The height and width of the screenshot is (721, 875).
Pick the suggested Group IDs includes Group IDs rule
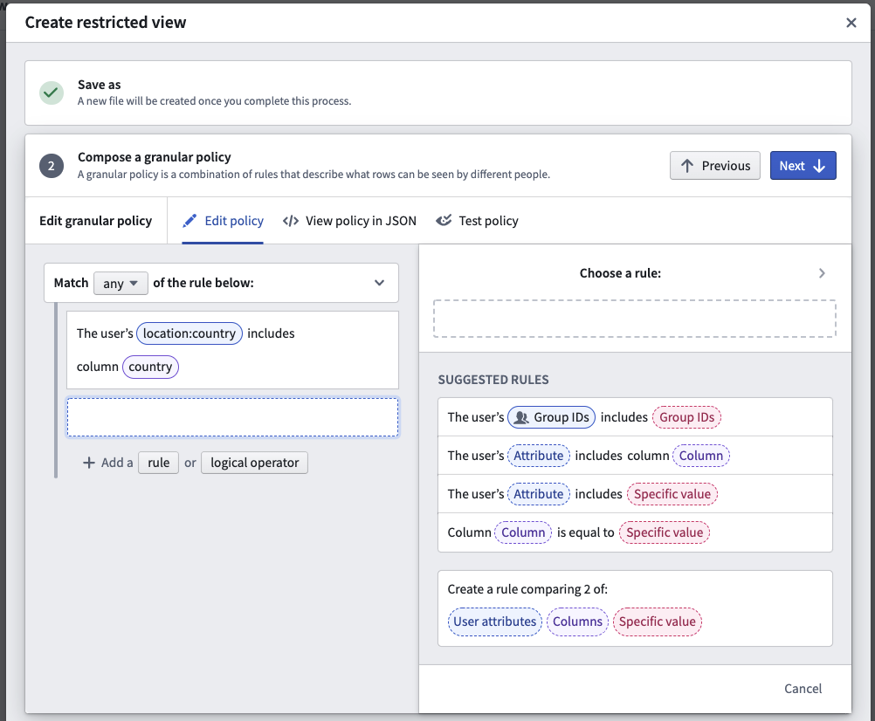[635, 417]
